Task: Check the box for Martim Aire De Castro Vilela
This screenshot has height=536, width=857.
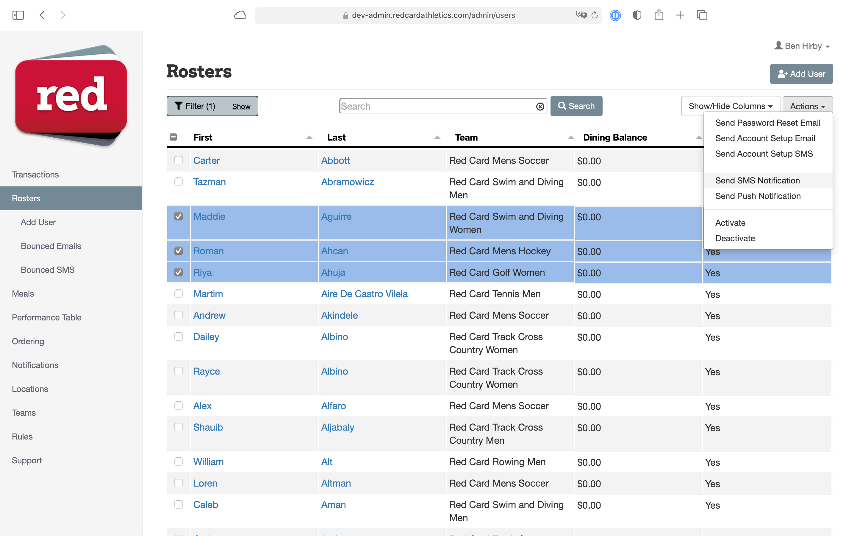Action: coord(179,294)
